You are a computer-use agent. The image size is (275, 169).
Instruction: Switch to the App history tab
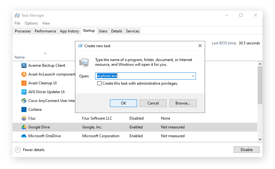69,31
